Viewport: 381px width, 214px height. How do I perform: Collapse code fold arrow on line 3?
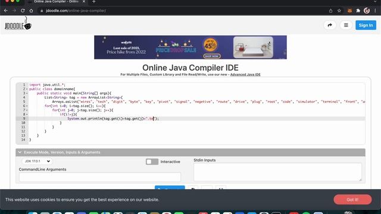[27, 93]
